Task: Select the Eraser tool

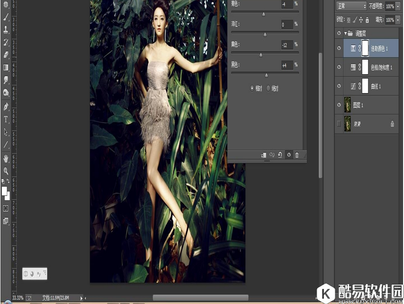Action: pyautogui.click(x=5, y=53)
